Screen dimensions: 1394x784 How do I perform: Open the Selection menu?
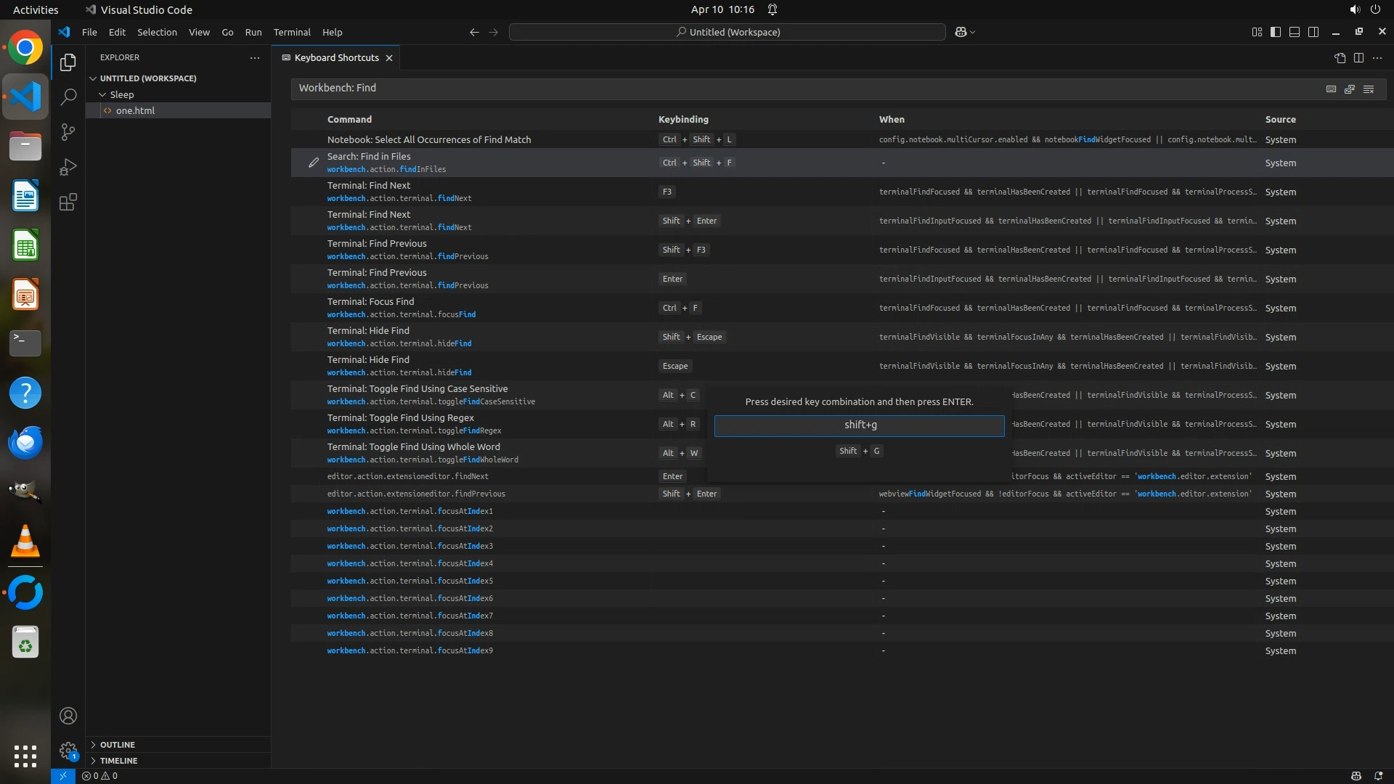tap(157, 32)
